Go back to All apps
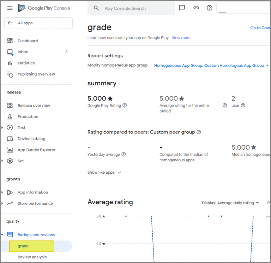The height and width of the screenshot is (263, 271). [x=38, y=23]
